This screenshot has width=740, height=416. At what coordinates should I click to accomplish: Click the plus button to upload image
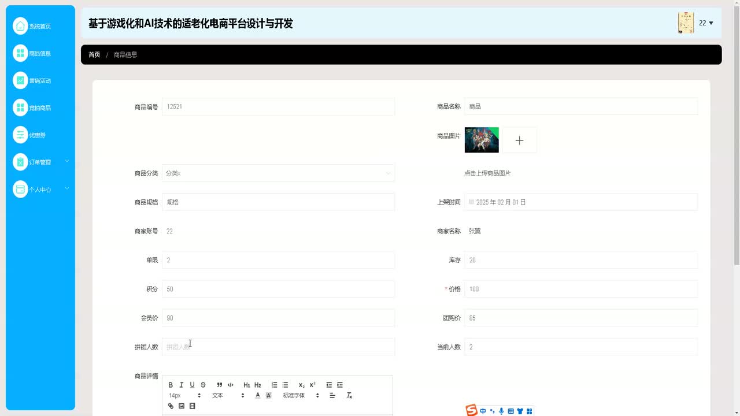519,140
